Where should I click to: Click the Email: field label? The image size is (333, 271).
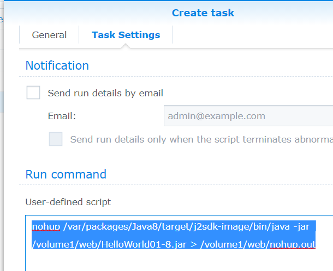coord(62,116)
